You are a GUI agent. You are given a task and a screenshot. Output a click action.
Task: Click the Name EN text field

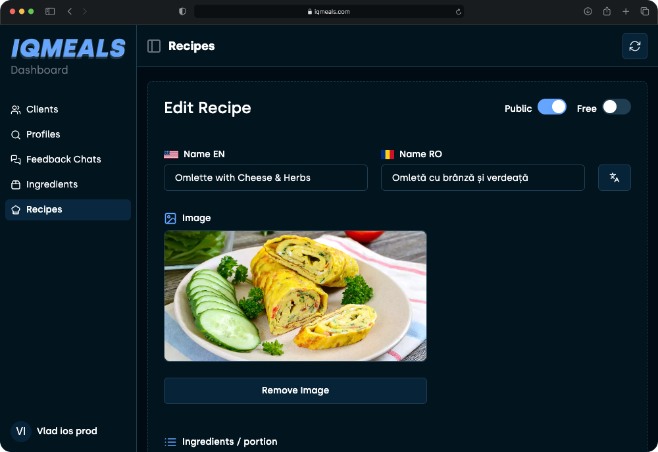pyautogui.click(x=266, y=178)
